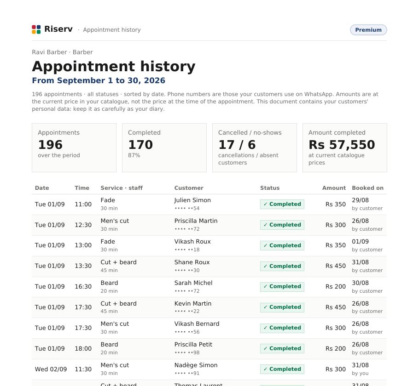The height and width of the screenshot is (386, 419).
Task: Click customer name Priscilla Martin
Action: 196,221
